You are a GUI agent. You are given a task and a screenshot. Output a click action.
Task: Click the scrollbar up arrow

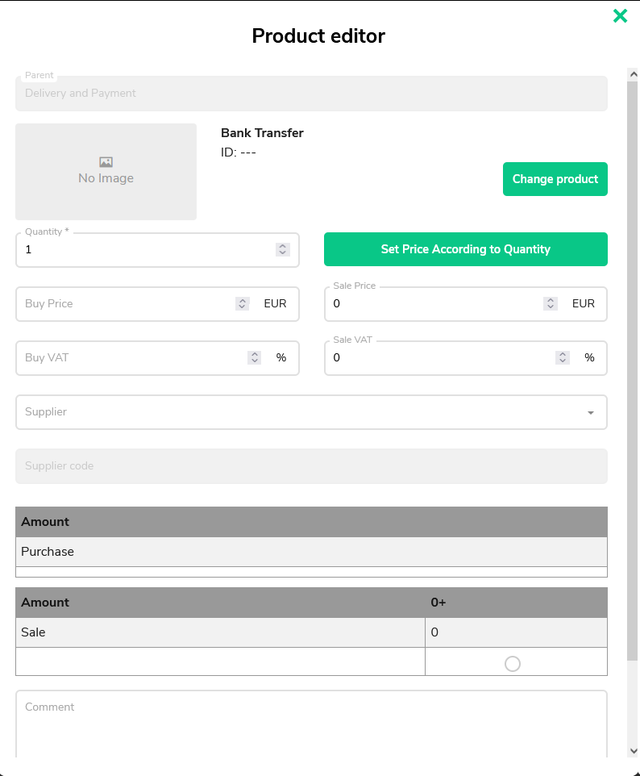click(634, 74)
